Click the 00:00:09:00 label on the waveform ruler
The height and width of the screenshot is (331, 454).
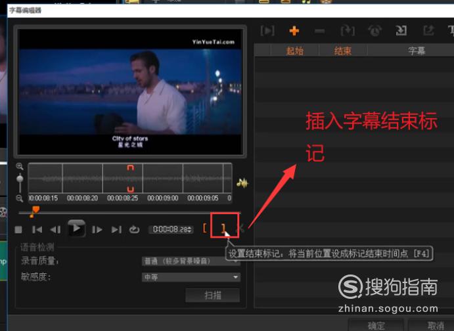[162, 198]
